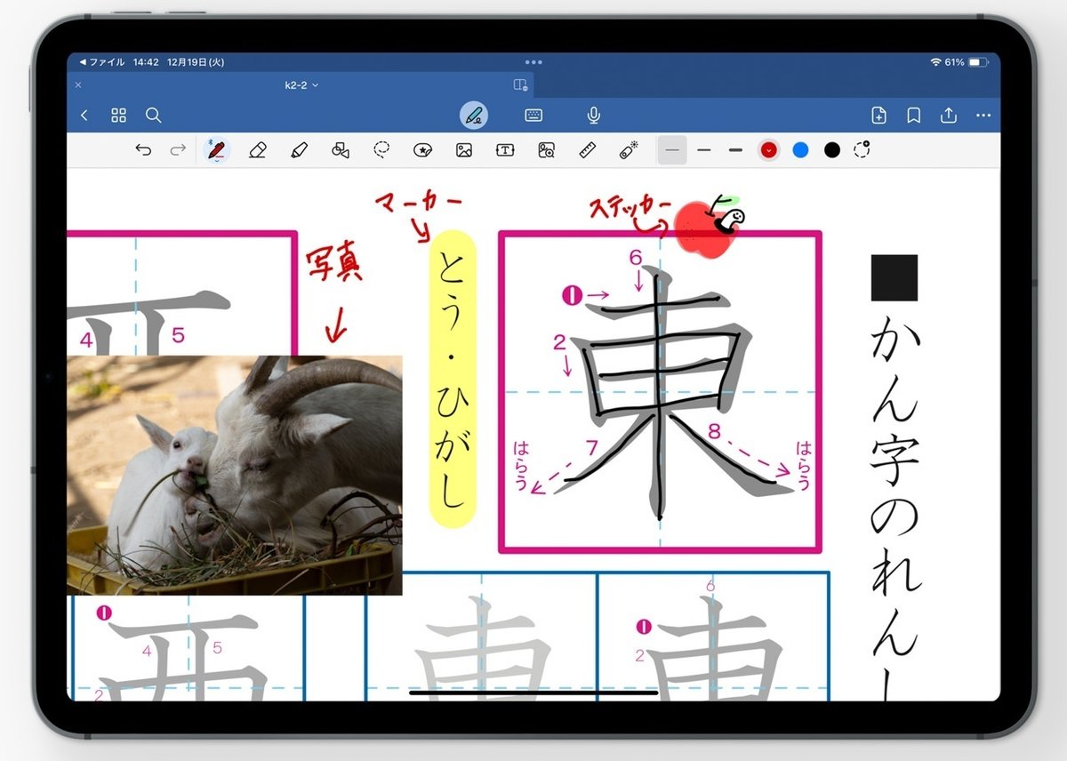Tap the battery 61% indicator
The width and height of the screenshot is (1067, 761).
[x=967, y=62]
